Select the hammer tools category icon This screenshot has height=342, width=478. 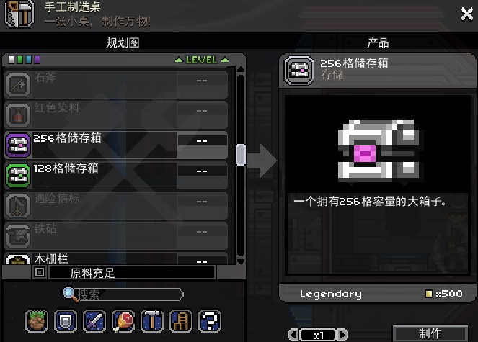(152, 320)
